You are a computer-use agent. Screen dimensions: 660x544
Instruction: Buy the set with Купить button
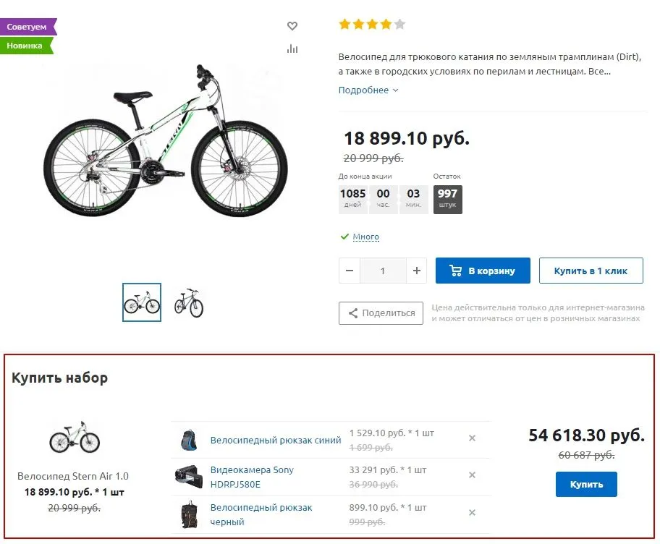[x=586, y=484]
